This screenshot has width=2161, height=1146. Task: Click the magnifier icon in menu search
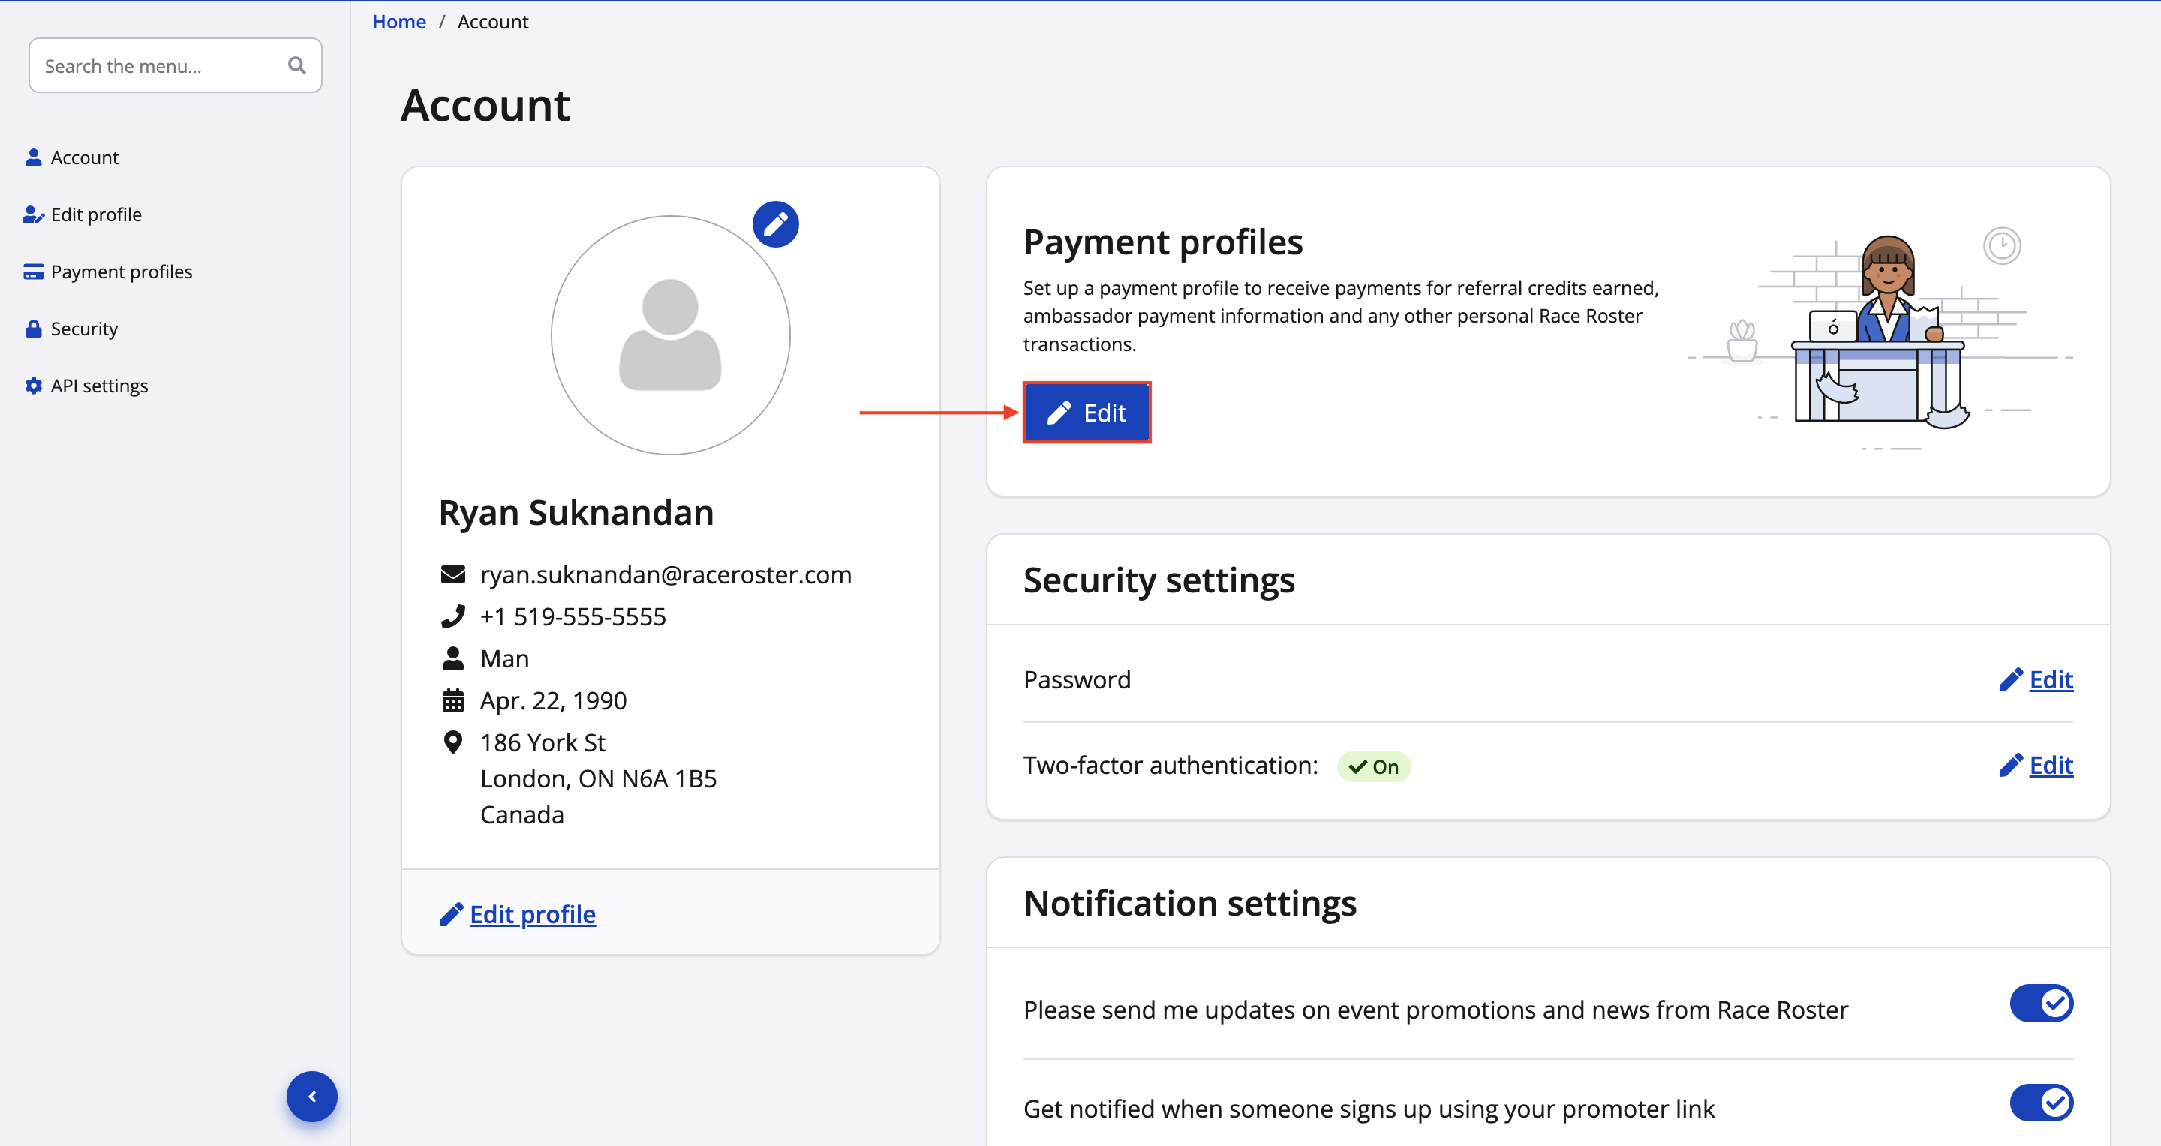(296, 65)
